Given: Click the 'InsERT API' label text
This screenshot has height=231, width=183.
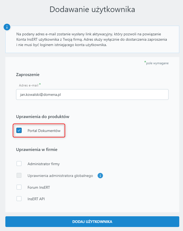Looking at the screenshot, I should tap(36, 199).
